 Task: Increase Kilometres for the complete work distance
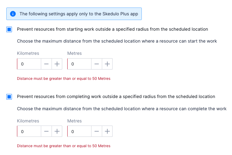[x=57, y=132]
